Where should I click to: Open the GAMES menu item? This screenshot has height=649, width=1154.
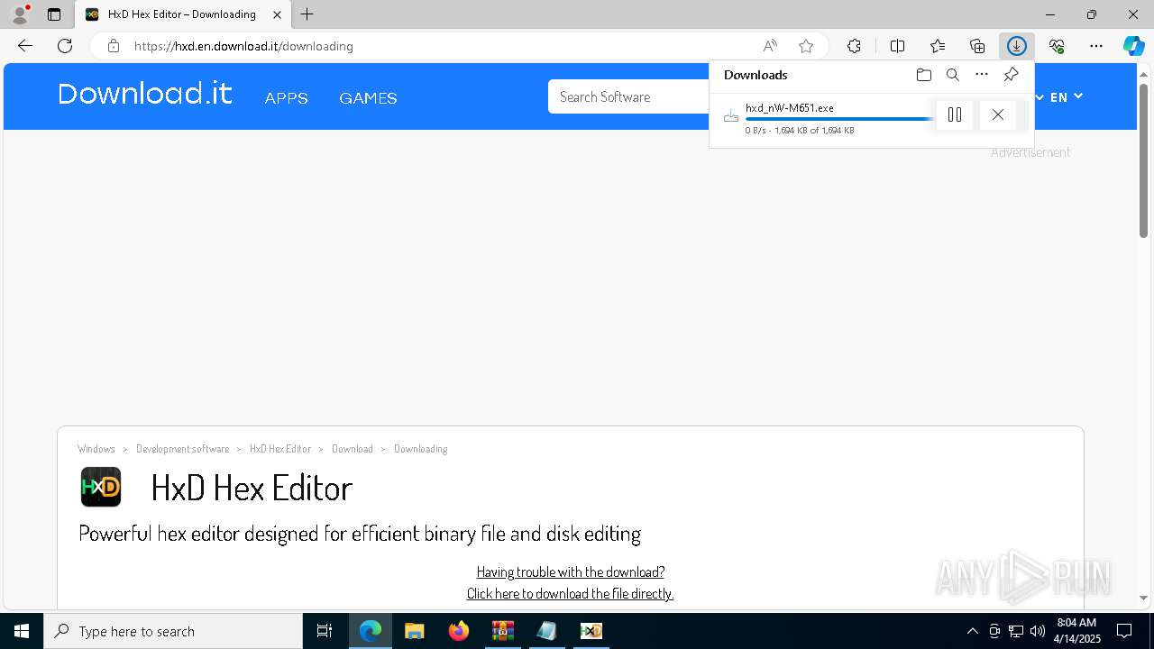(x=368, y=98)
